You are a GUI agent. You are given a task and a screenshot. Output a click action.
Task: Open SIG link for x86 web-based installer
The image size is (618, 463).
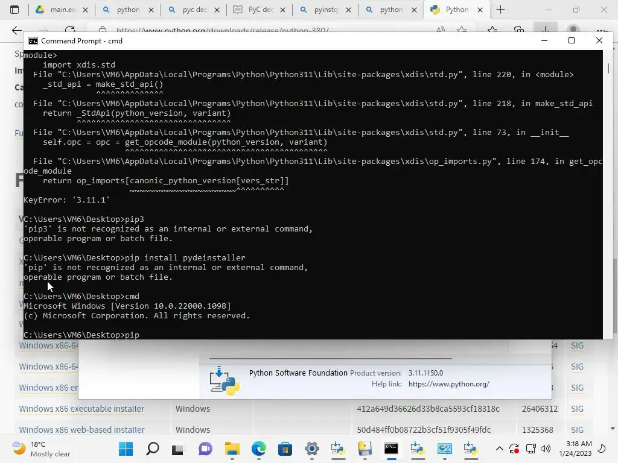[x=577, y=430]
